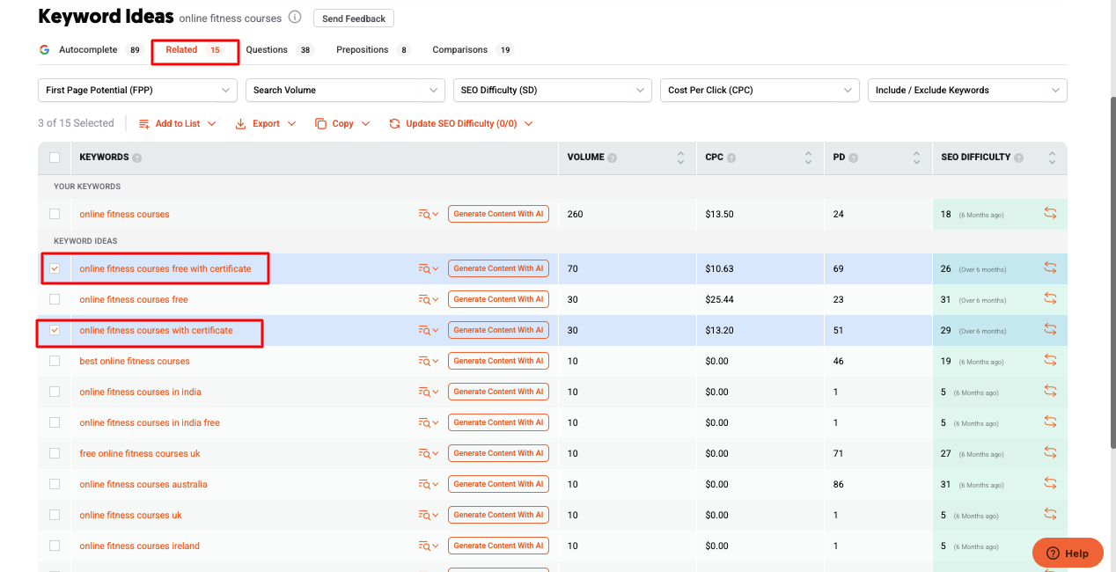Open the online fitness courses uk keyword link
This screenshot has height=572, width=1116.
coord(131,515)
